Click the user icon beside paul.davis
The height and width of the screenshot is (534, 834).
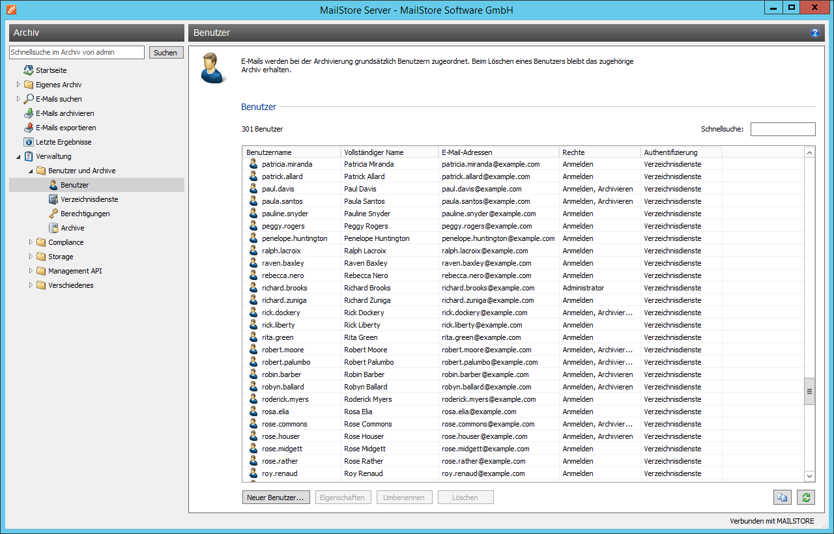(254, 189)
